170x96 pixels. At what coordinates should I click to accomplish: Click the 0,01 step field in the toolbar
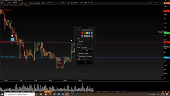[x=44, y=3]
